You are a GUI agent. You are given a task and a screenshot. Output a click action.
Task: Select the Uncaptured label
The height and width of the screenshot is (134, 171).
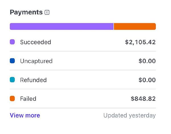[36, 61]
